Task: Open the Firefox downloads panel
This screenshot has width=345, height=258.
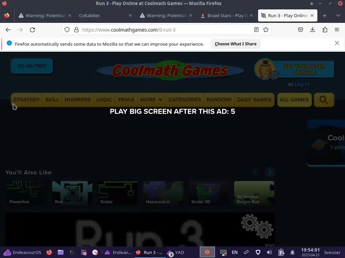Action: [312, 30]
